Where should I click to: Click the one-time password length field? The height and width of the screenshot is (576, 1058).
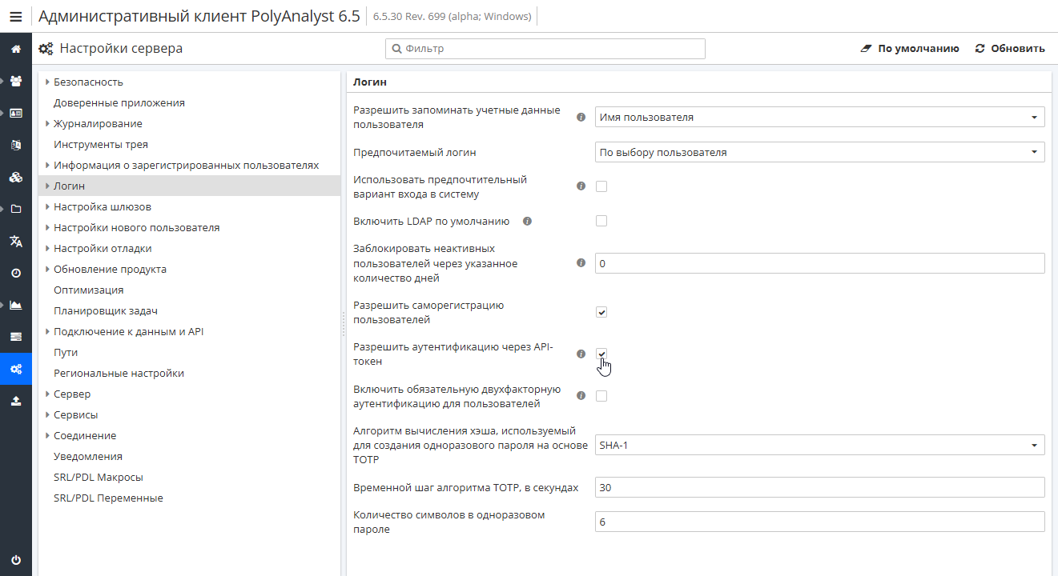[x=819, y=522]
